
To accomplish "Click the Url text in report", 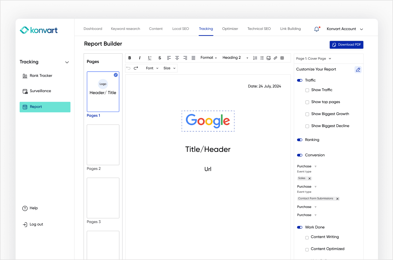I will [x=208, y=169].
